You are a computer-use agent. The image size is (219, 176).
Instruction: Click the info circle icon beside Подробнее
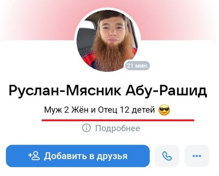86,128
